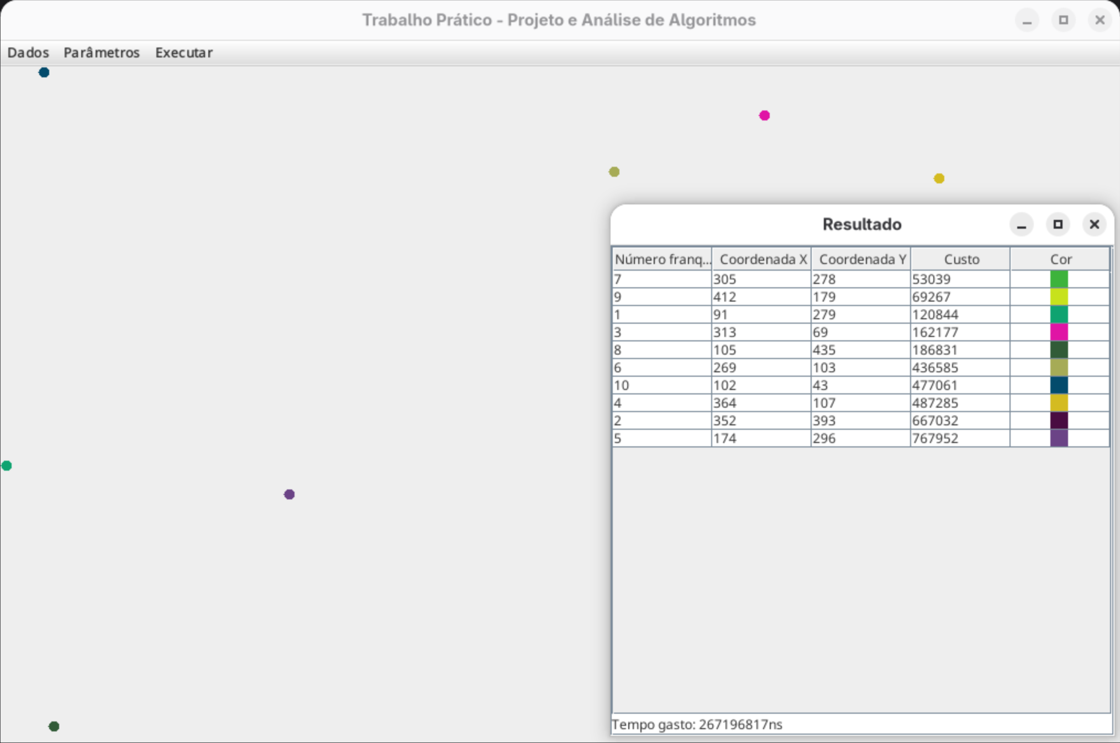The image size is (1120, 743).
Task: Select the table cell with cost 767952
Action: 960,438
